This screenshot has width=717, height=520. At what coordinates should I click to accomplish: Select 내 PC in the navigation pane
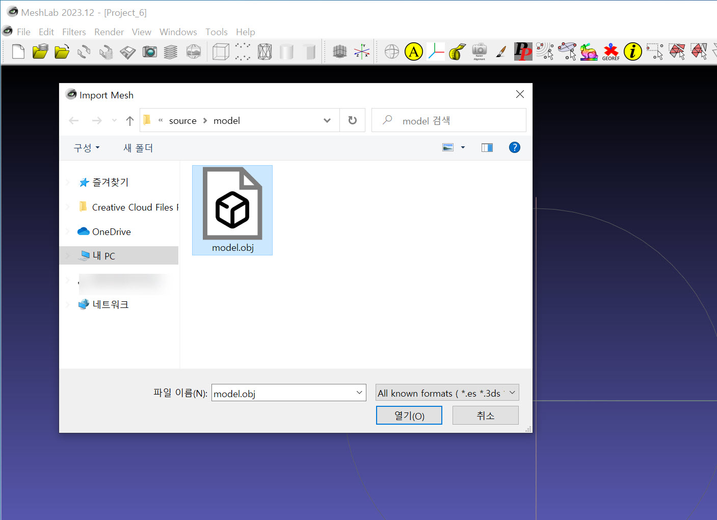click(119, 255)
